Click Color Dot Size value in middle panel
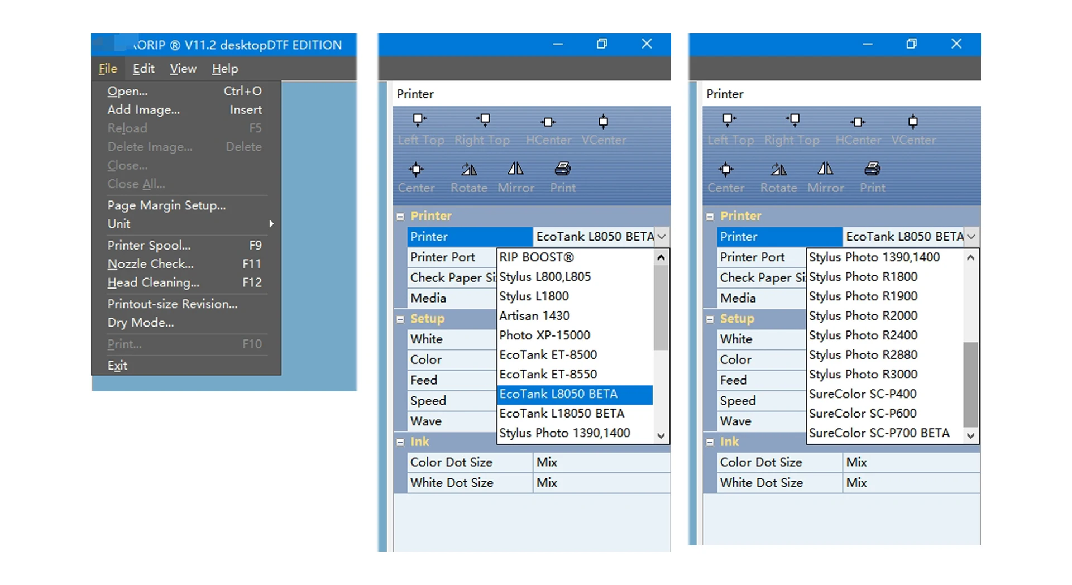The height and width of the screenshot is (585, 1072). point(601,463)
